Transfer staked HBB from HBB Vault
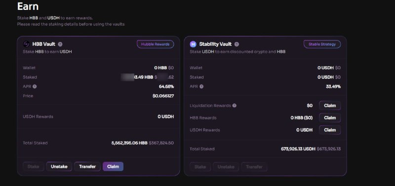Image resolution: width=395 pixels, height=186 pixels. click(x=87, y=167)
